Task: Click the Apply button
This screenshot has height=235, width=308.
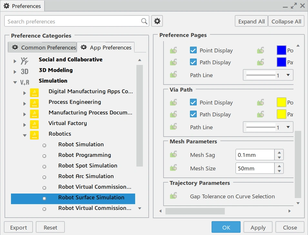Action: click(258, 227)
